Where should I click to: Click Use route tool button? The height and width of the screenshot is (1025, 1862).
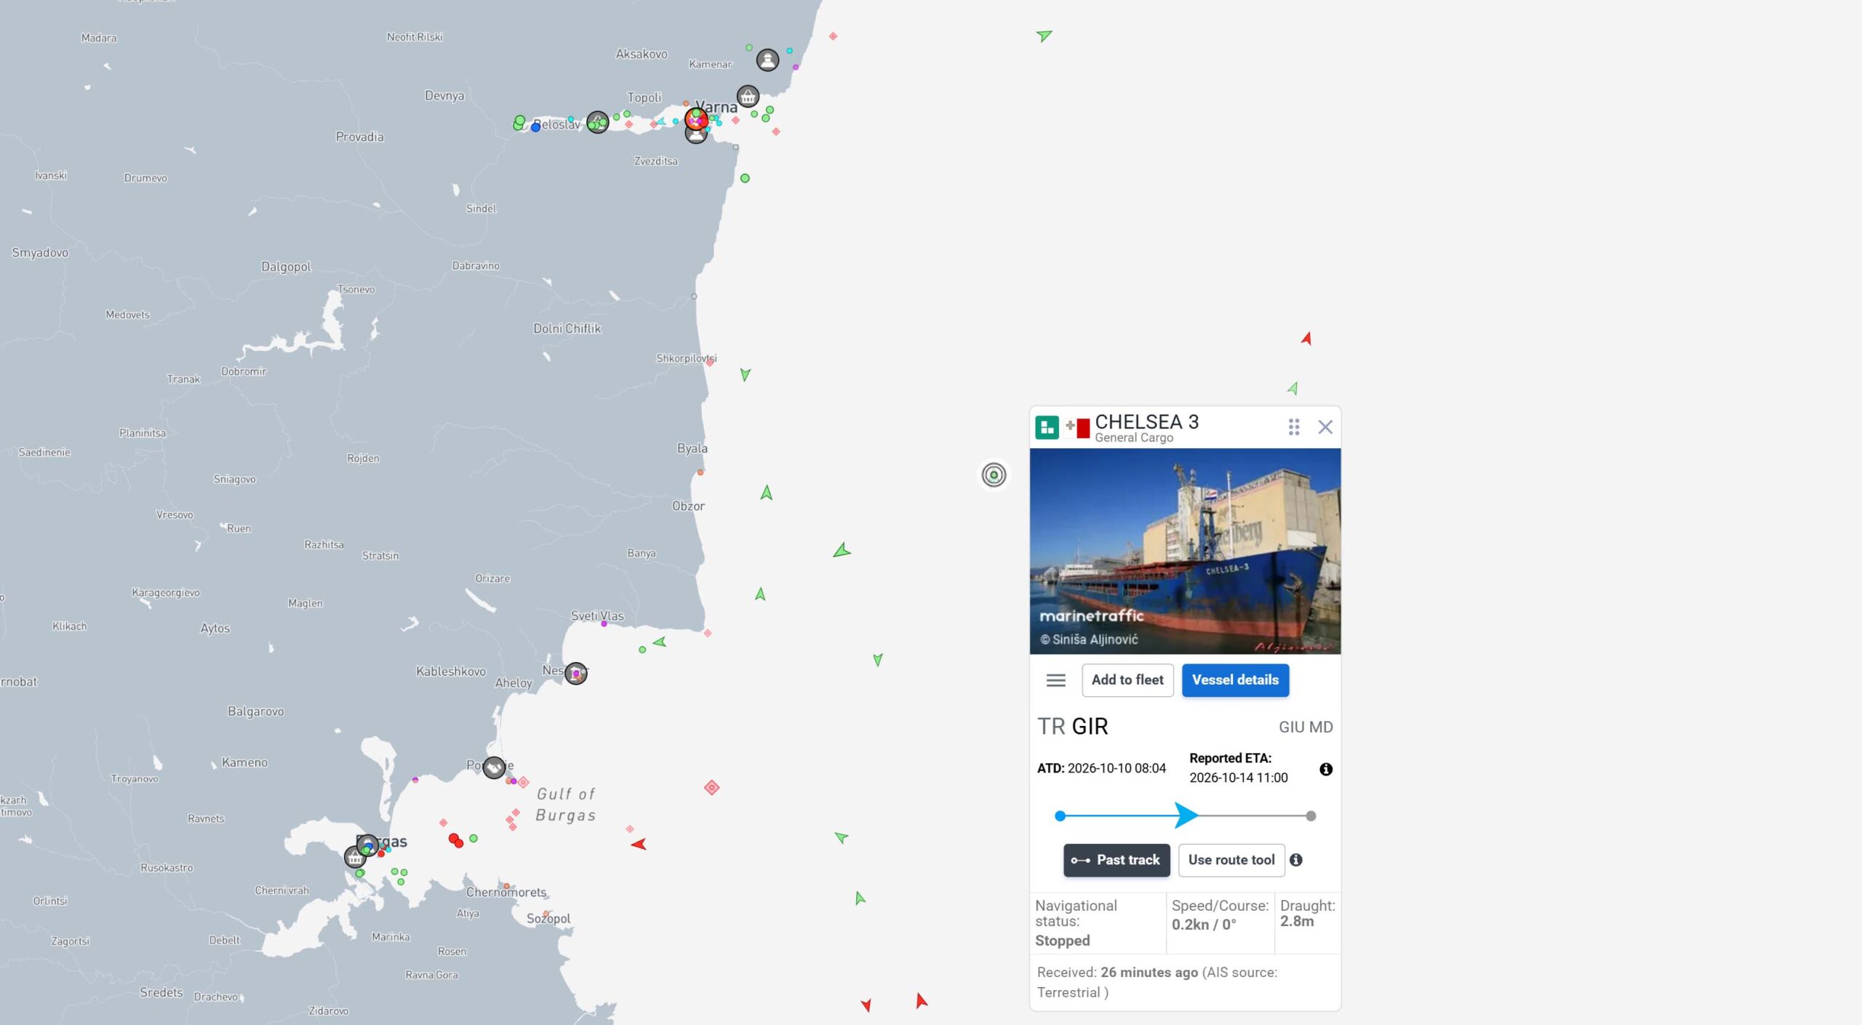(1231, 860)
